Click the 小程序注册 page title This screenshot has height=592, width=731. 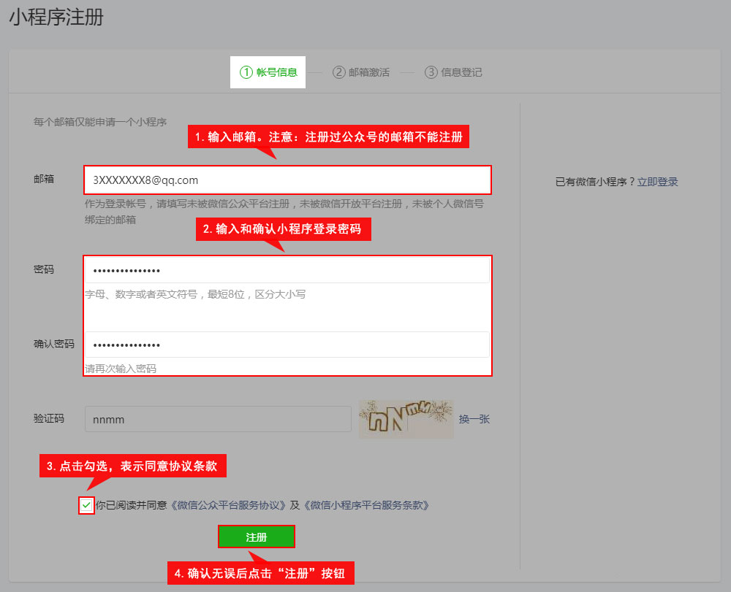coord(56,18)
